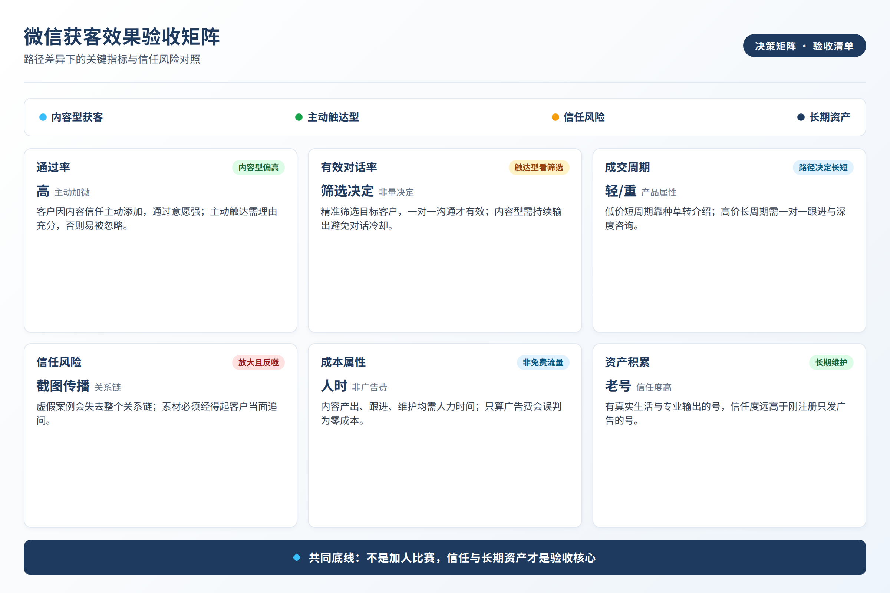Viewport: 890px width, 593px height.
Task: Click the 信任度高 sublabel
Action: coord(654,387)
